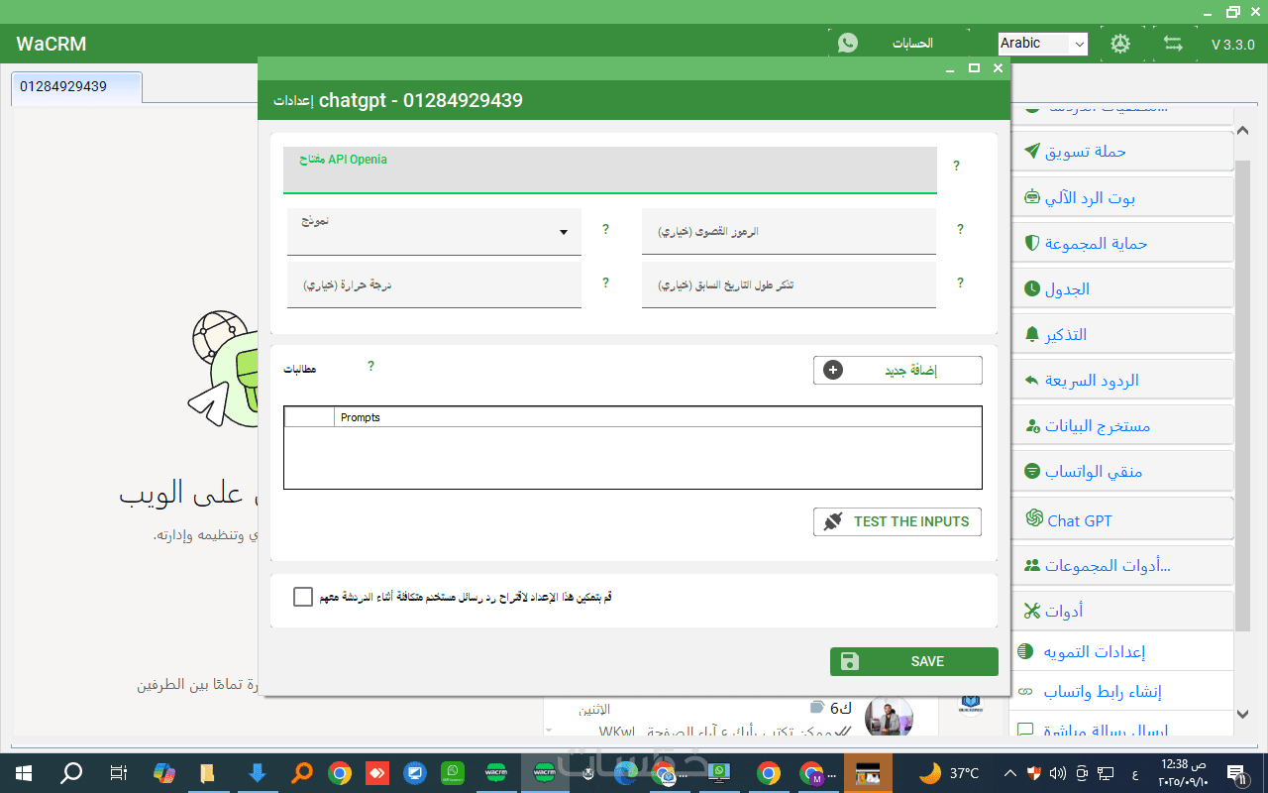The width and height of the screenshot is (1268, 793).
Task: Open الردود السريعة quick replies
Action: coord(1122,380)
